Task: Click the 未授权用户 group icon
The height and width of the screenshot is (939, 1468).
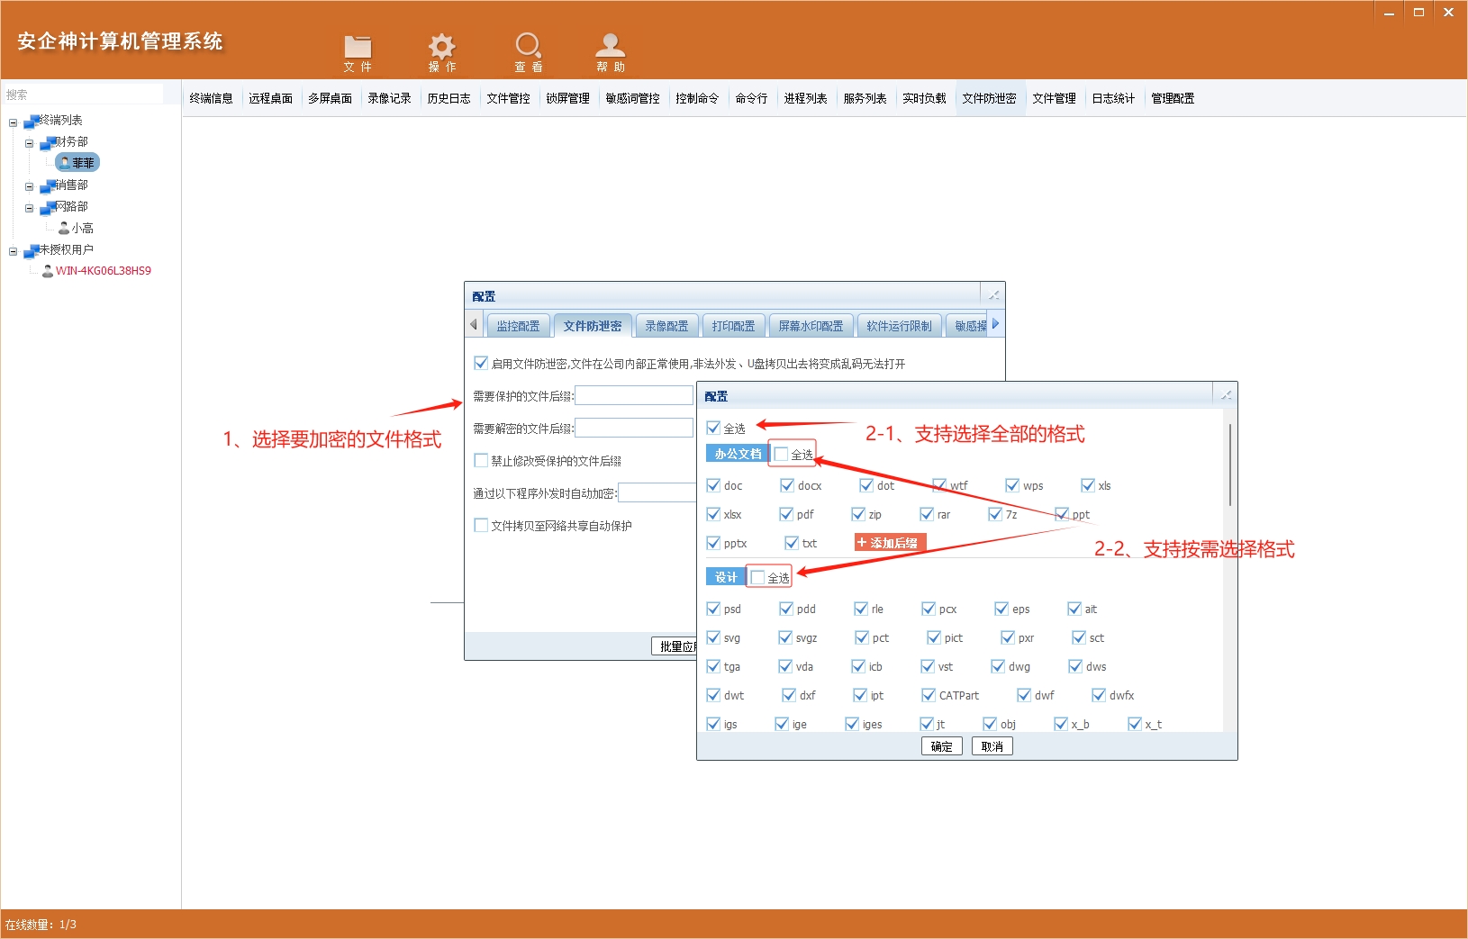Action: [x=32, y=250]
